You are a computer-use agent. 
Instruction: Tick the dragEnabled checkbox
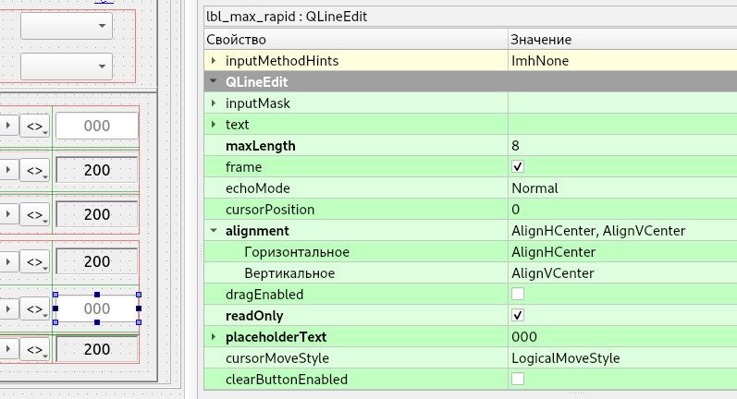[x=518, y=294]
